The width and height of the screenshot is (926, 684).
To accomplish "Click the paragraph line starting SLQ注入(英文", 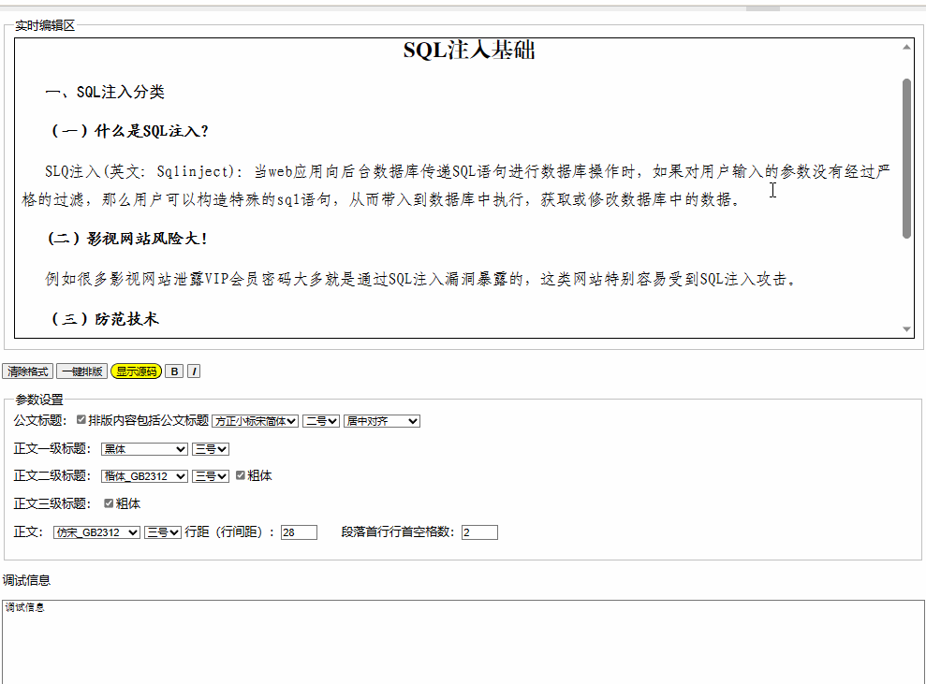I will point(467,172).
